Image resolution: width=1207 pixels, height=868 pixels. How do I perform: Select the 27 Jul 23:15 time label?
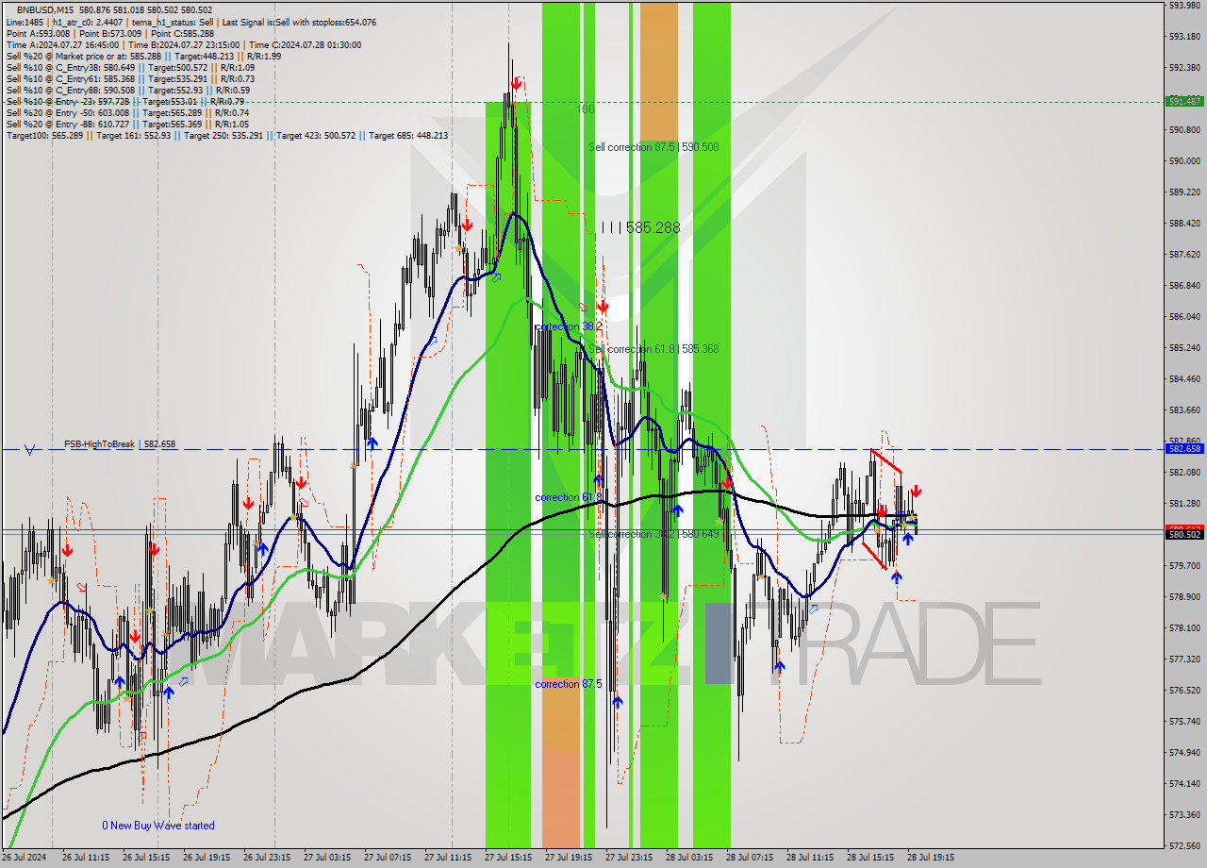[629, 858]
